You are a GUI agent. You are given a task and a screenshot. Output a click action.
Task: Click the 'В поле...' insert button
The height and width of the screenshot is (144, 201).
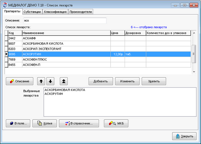[x=18, y=124]
